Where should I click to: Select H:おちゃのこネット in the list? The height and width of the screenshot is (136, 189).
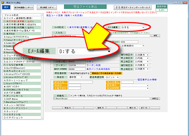click(x=22, y=71)
